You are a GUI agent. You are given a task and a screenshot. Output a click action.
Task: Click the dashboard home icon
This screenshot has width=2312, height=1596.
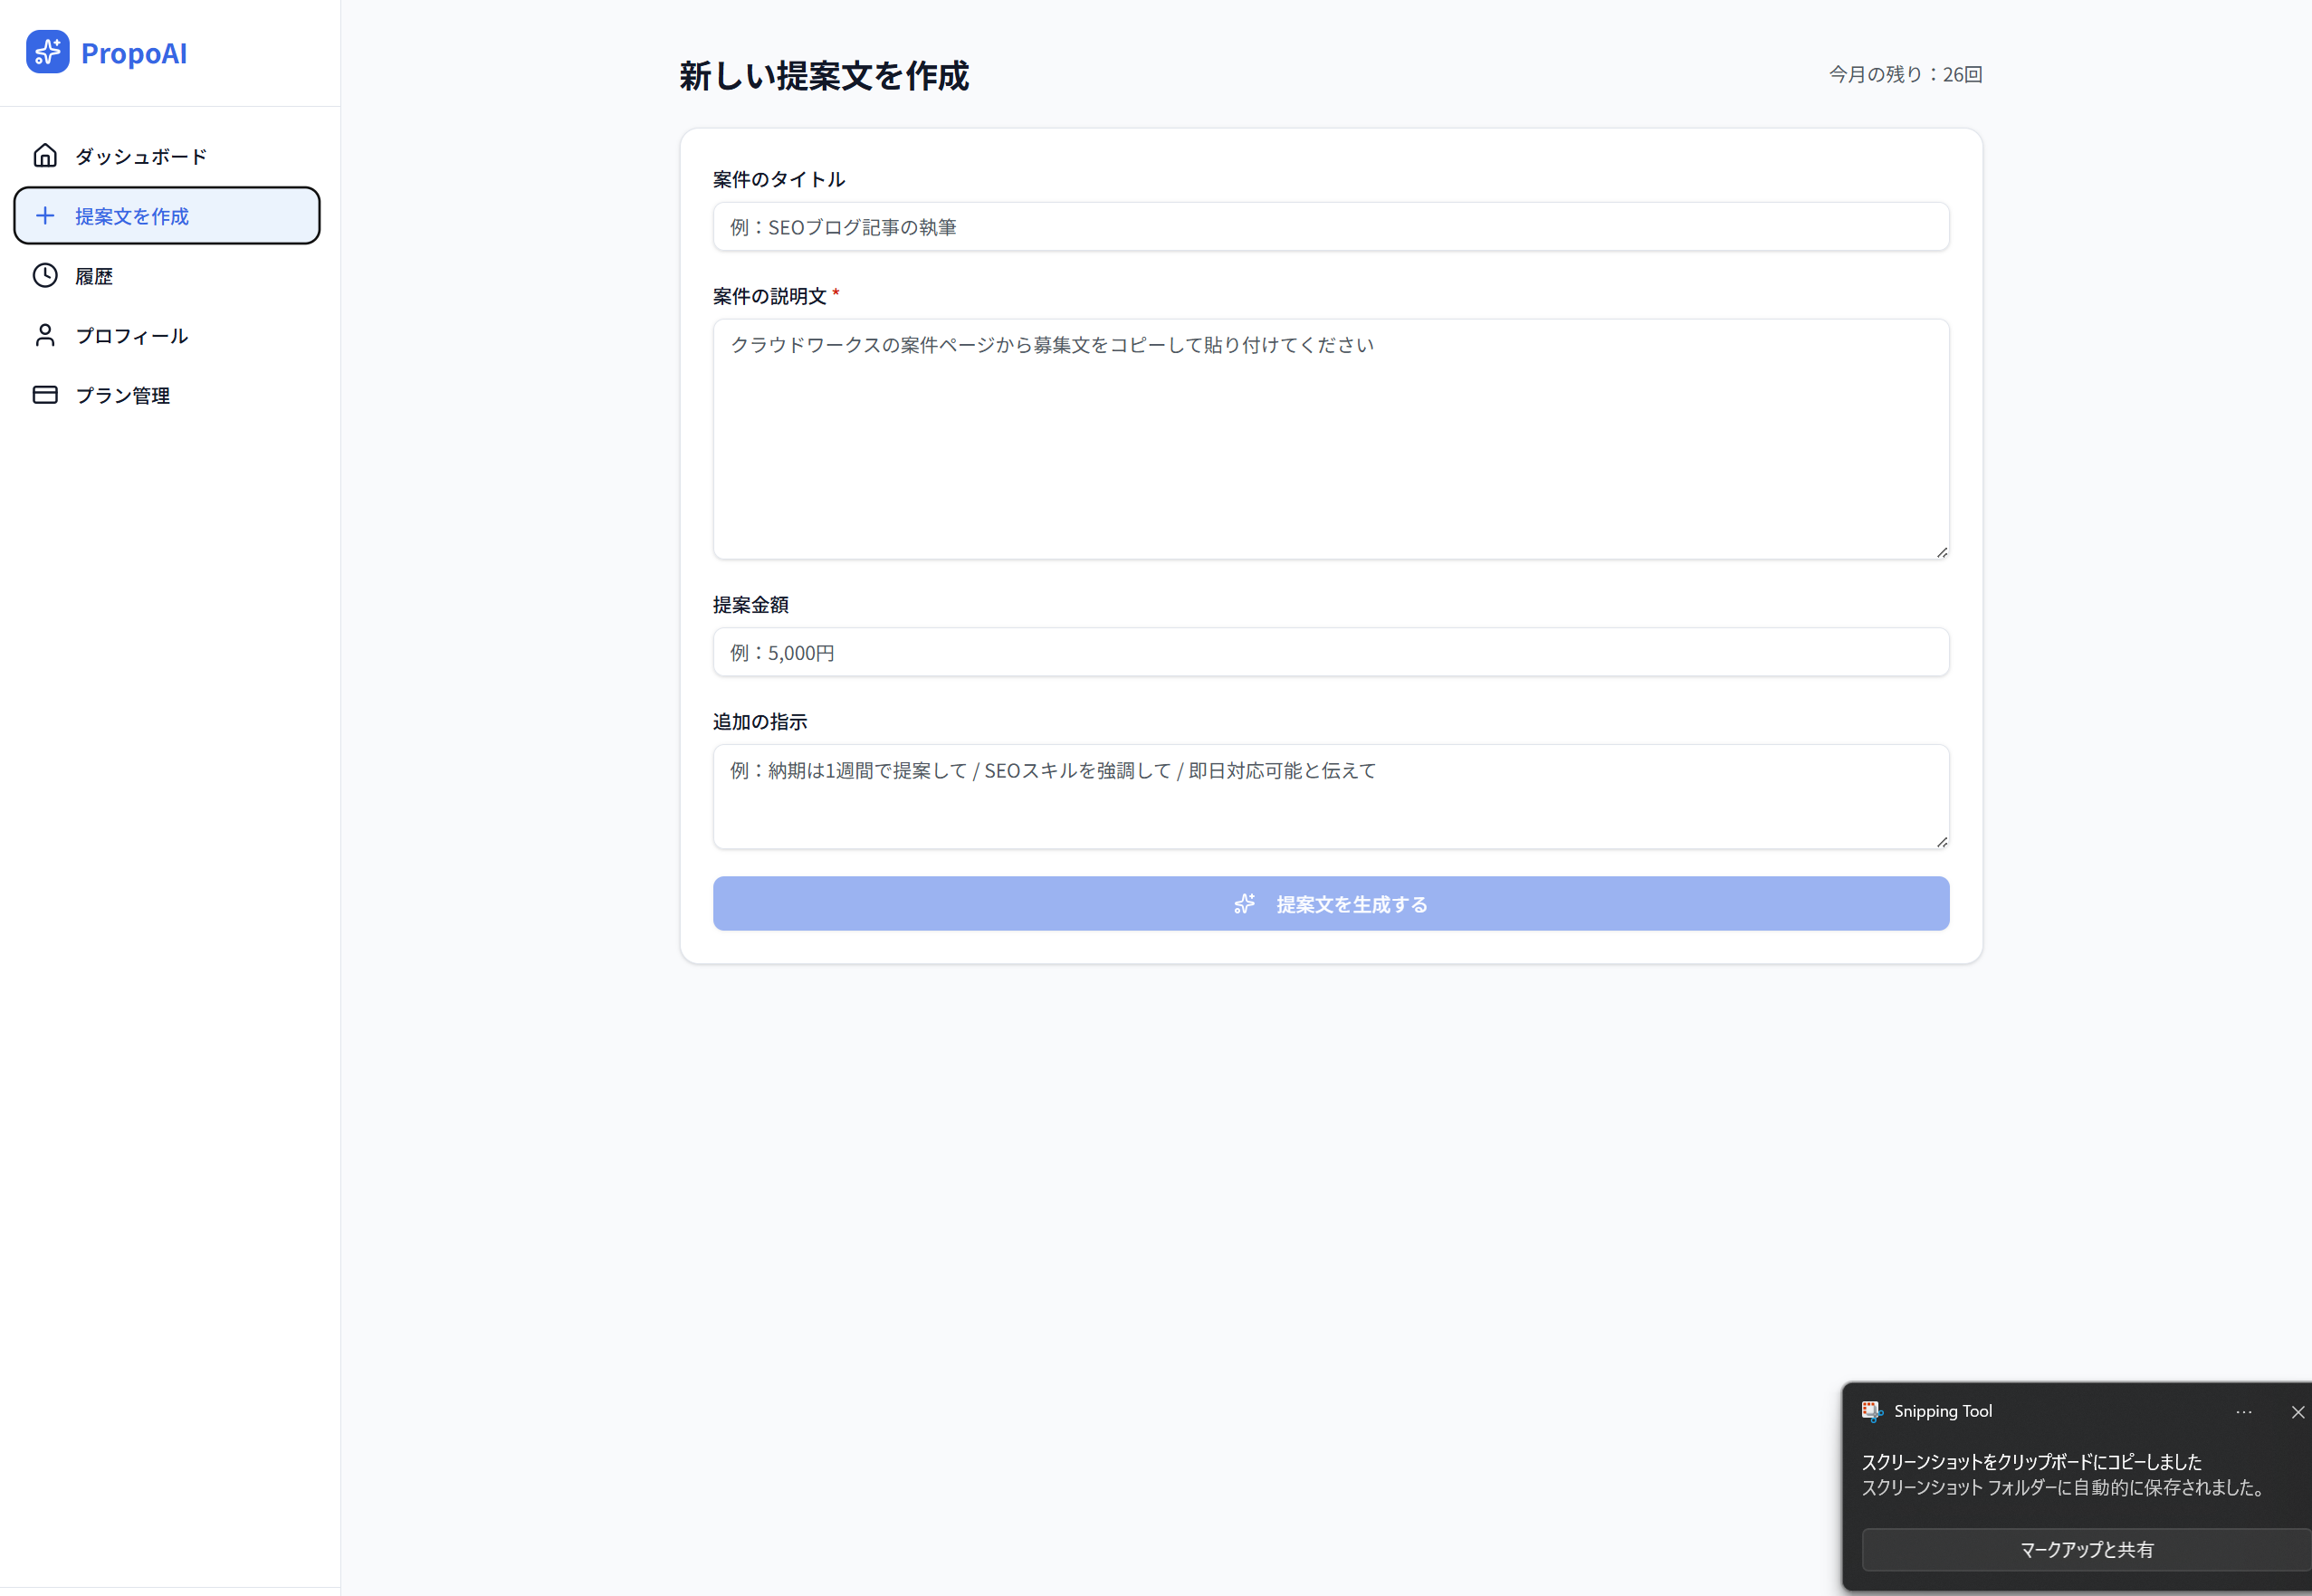[x=45, y=156]
